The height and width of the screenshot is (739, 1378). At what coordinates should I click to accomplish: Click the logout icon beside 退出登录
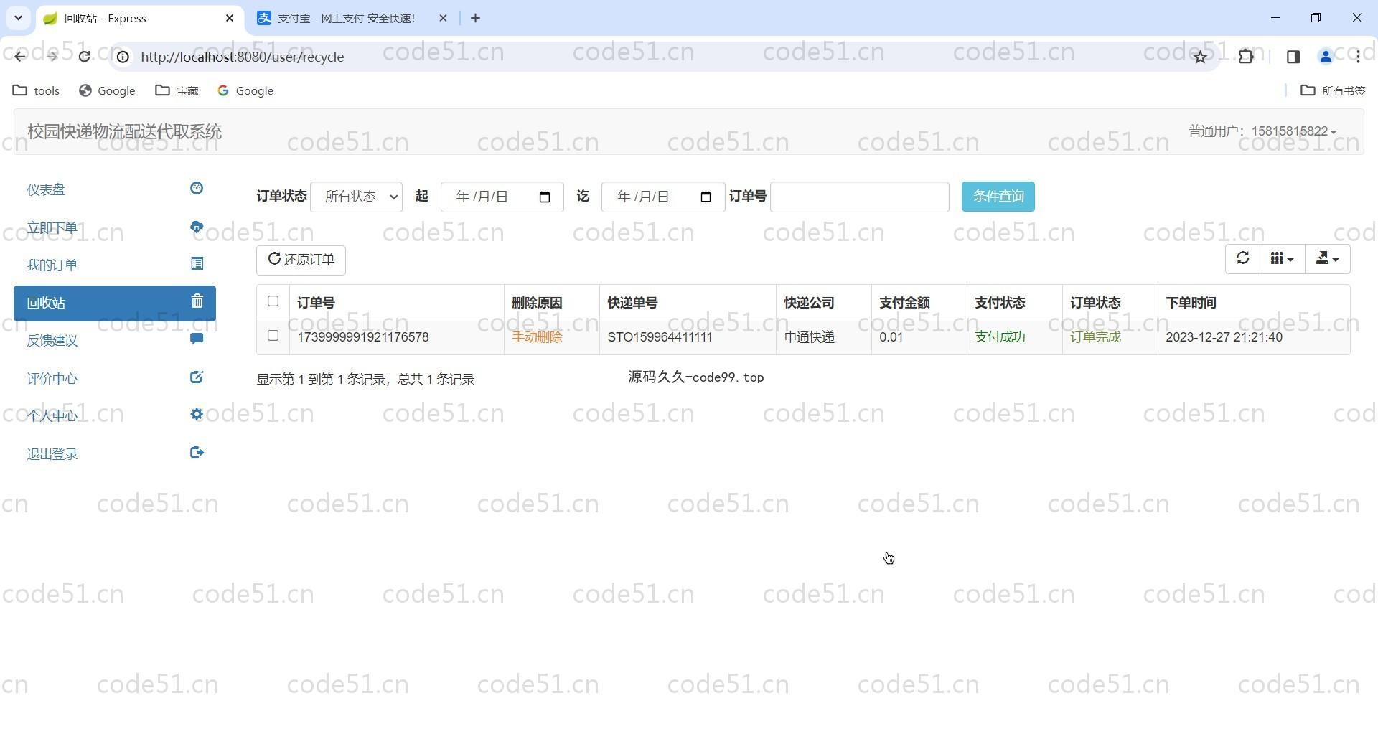[x=197, y=453]
